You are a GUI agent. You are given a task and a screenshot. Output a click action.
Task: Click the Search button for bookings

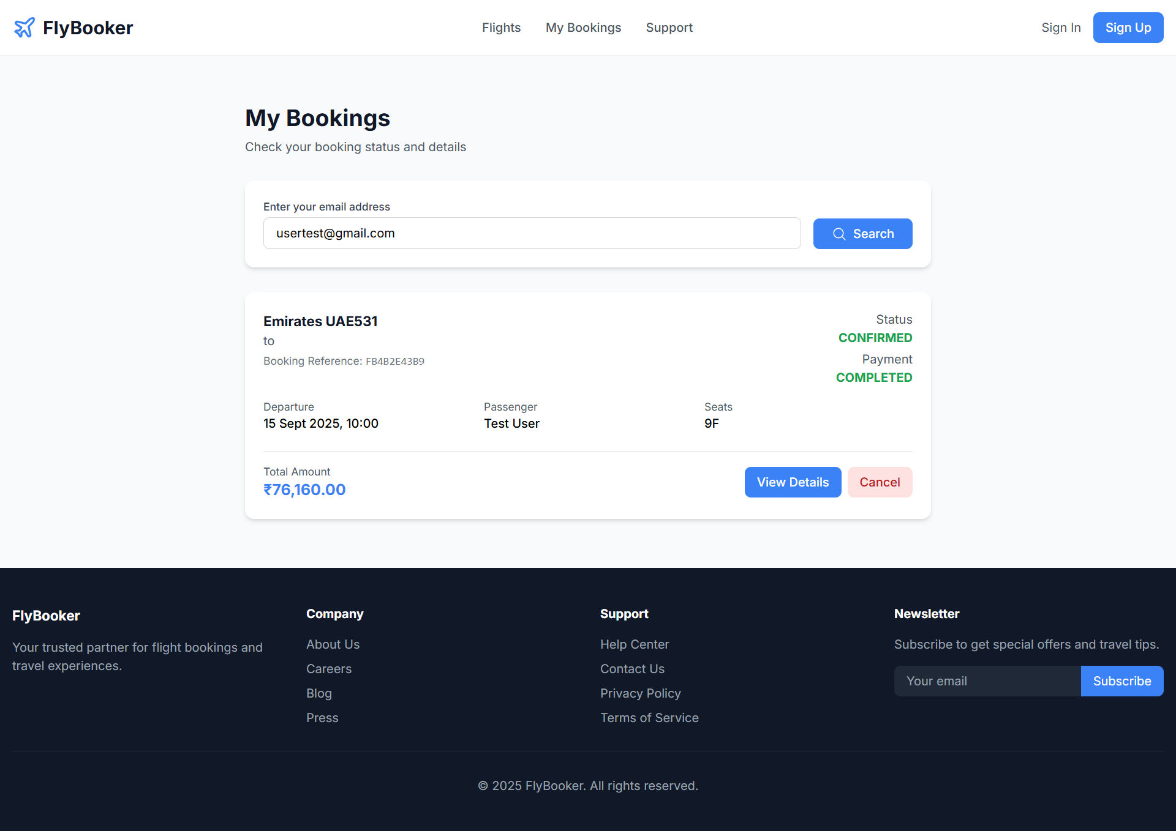pyautogui.click(x=862, y=234)
